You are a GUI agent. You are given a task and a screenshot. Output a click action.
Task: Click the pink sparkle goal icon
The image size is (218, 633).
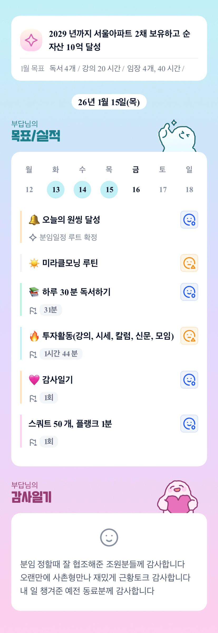pos(31,40)
